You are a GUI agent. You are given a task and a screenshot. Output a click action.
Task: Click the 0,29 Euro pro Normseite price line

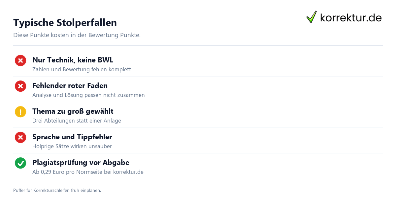click(x=88, y=172)
